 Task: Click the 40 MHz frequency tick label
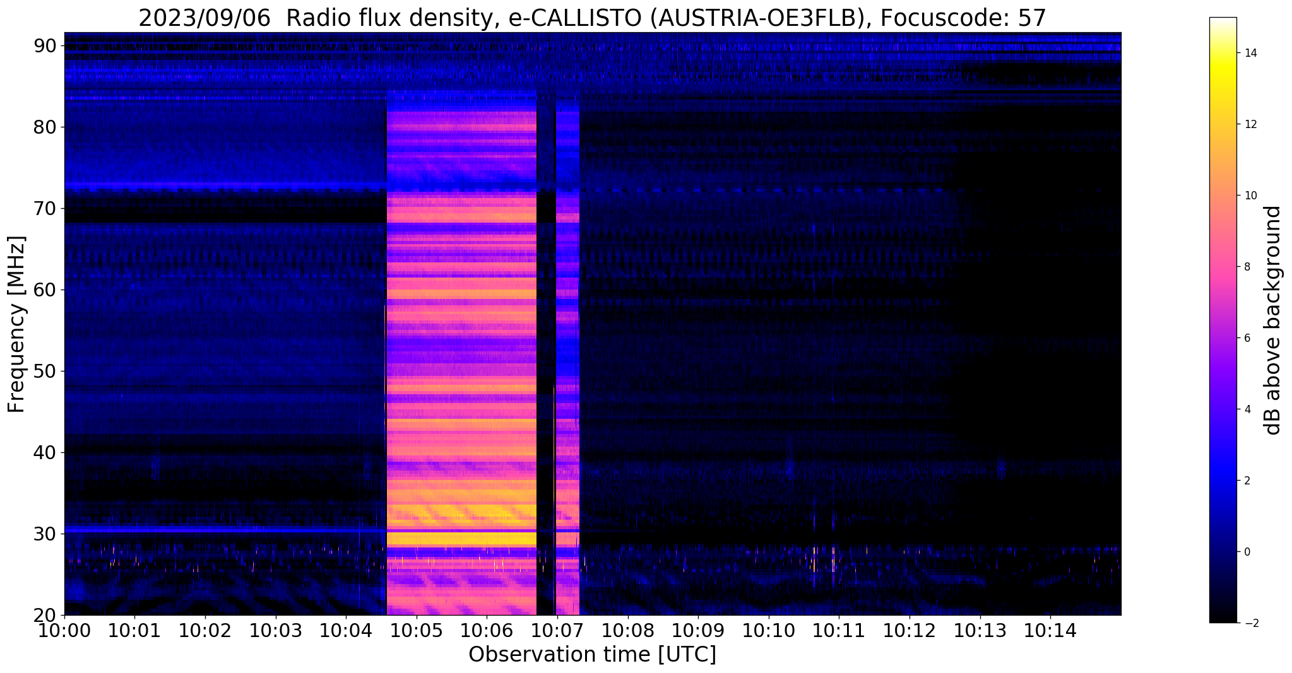46,453
